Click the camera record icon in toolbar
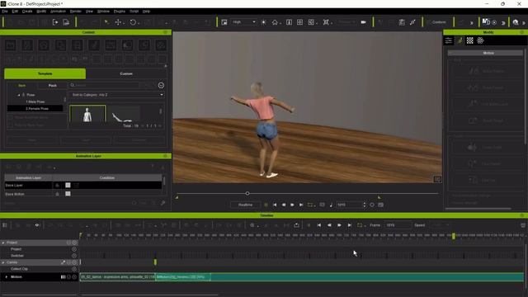Image resolution: width=528 pixels, height=297 pixels. tap(363, 22)
